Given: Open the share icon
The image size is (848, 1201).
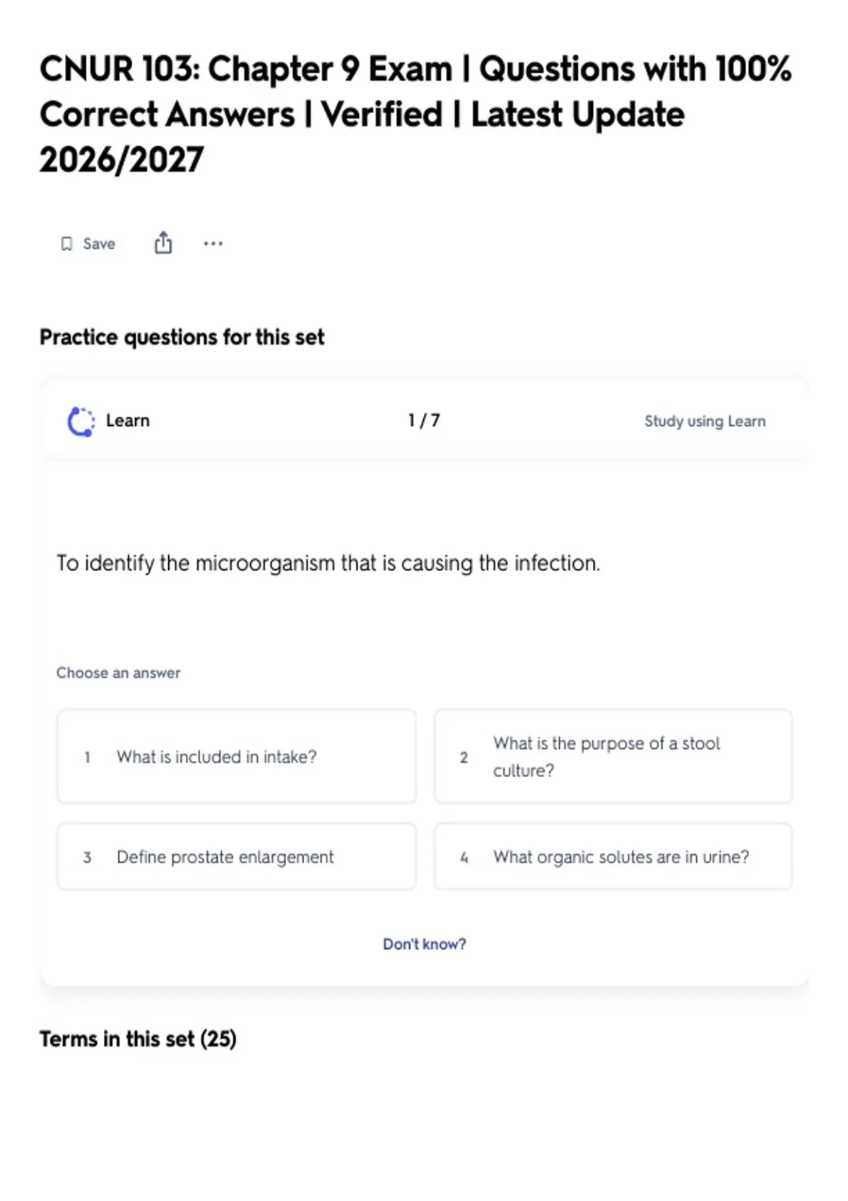Looking at the screenshot, I should click(x=163, y=242).
